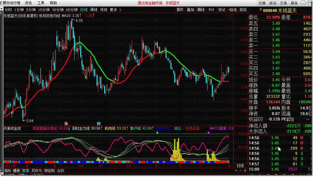
Task: Click 返回 to go back
Action: click(x=243, y=10)
